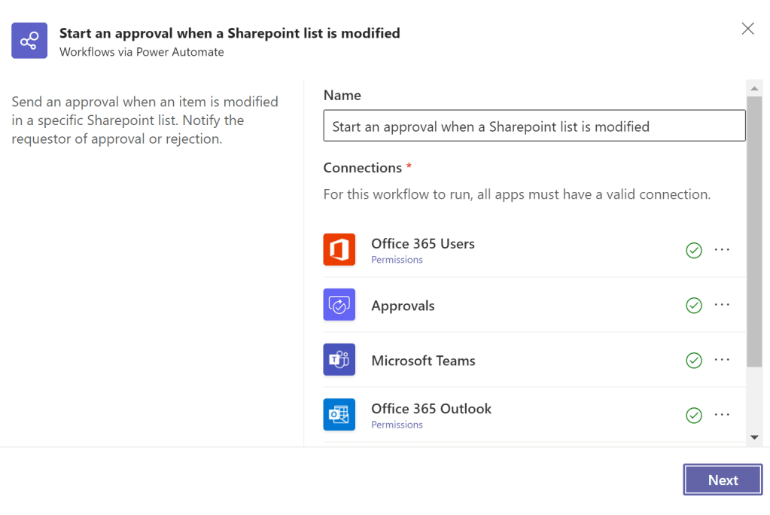The height and width of the screenshot is (515, 770).
Task: Click the Approvals app icon
Action: [339, 305]
